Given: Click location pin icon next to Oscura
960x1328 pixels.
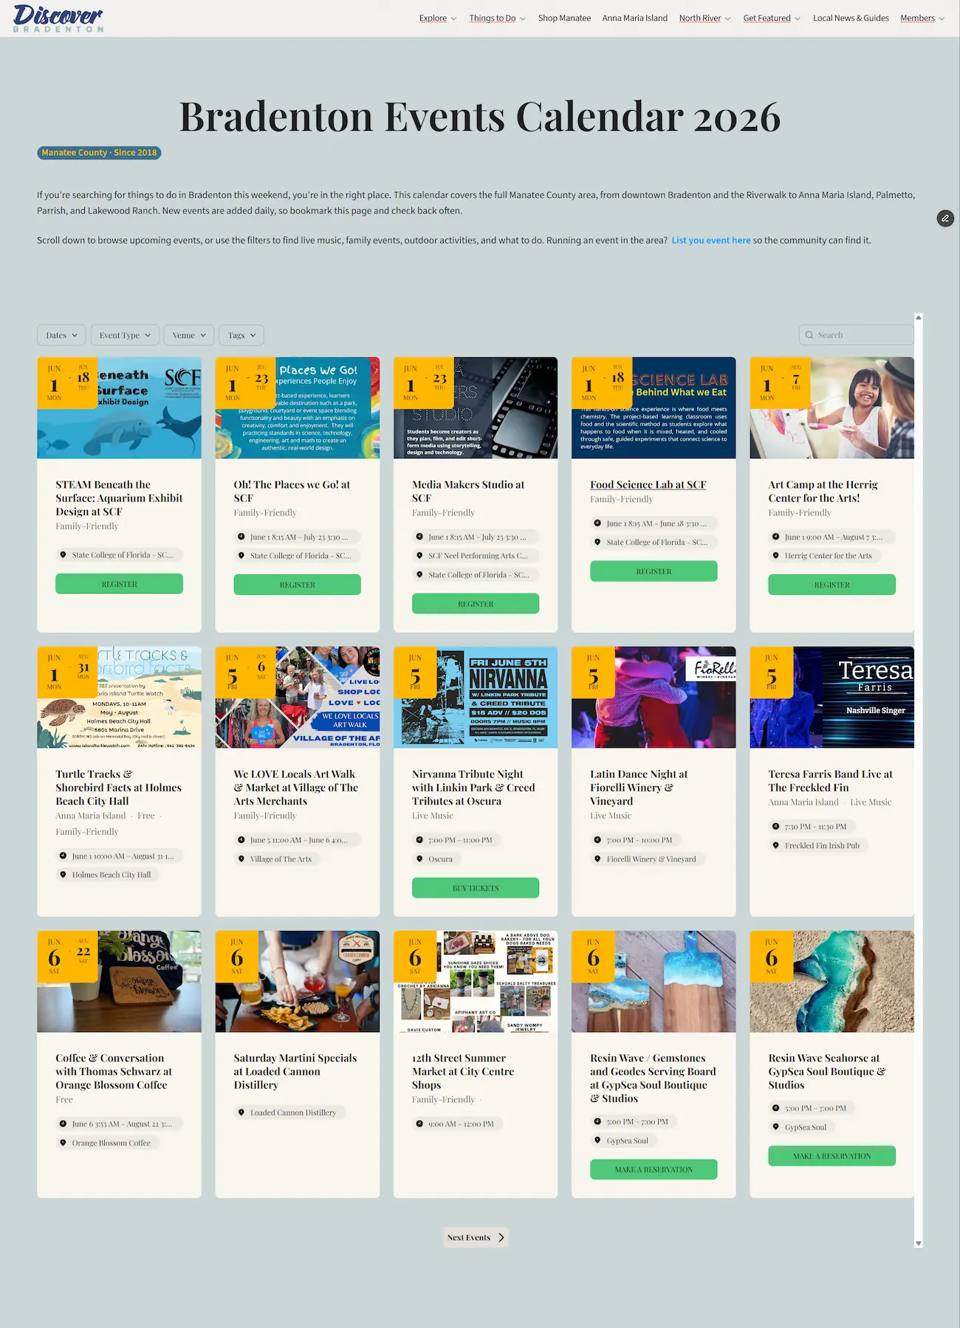Looking at the screenshot, I should [419, 859].
